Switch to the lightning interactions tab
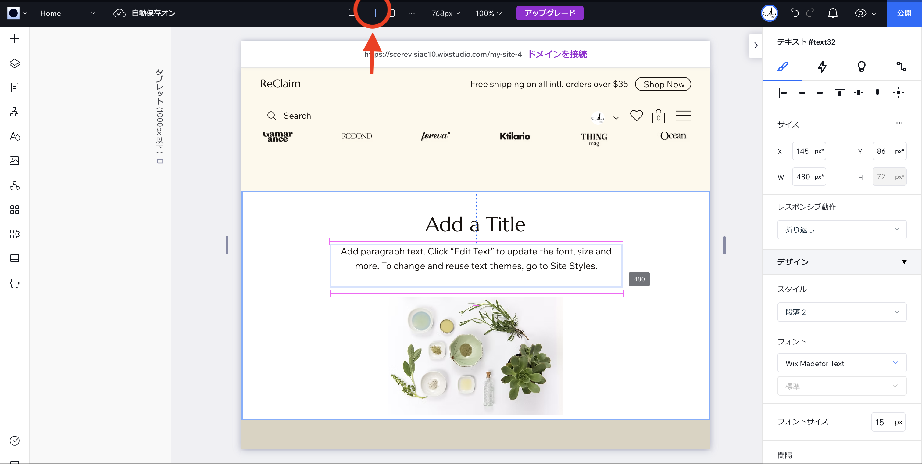 822,67
